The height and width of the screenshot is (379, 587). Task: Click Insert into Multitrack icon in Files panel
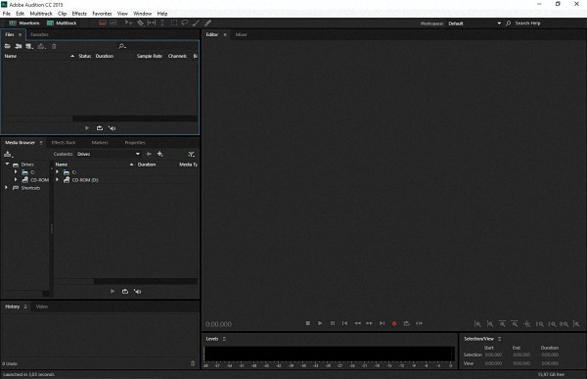(41, 46)
